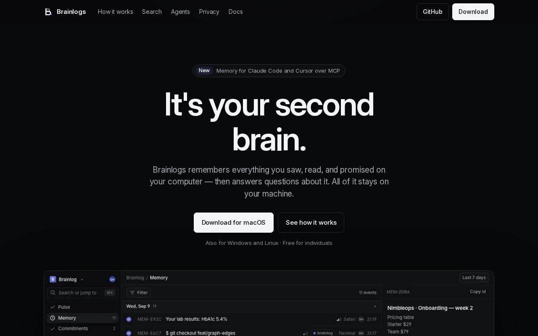
Task: Click the Brainlog workspace B icon
Action: coord(53,279)
